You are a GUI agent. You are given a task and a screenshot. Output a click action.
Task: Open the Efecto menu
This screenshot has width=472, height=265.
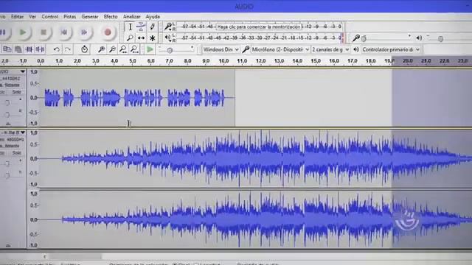(x=111, y=16)
